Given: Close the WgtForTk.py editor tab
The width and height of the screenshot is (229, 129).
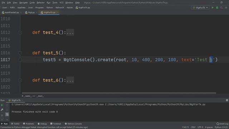Looking at the screenshot, I should pos(57,13).
